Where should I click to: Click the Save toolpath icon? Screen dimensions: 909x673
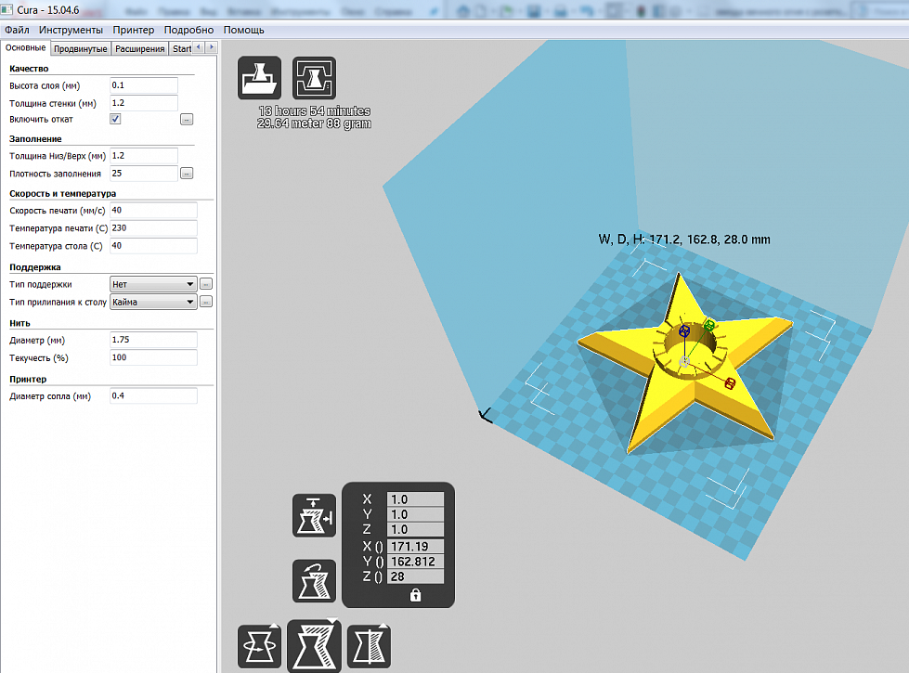pos(314,78)
